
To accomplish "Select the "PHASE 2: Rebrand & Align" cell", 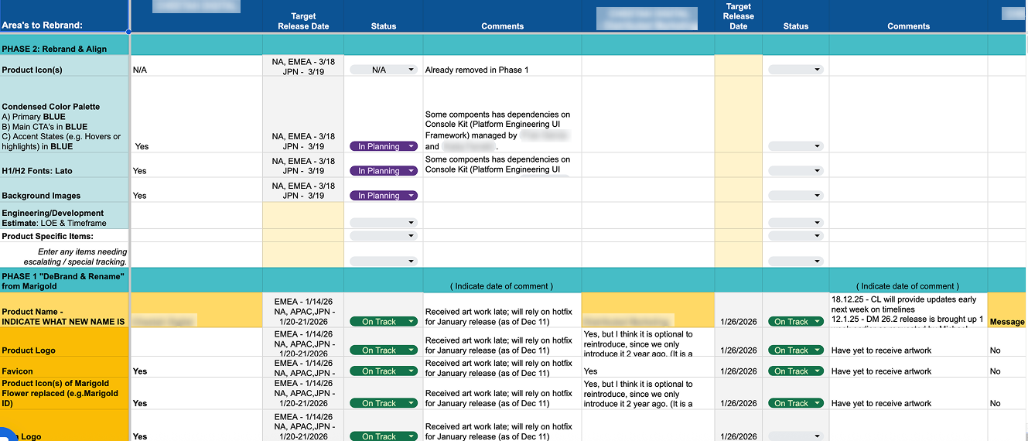I will (63, 49).
